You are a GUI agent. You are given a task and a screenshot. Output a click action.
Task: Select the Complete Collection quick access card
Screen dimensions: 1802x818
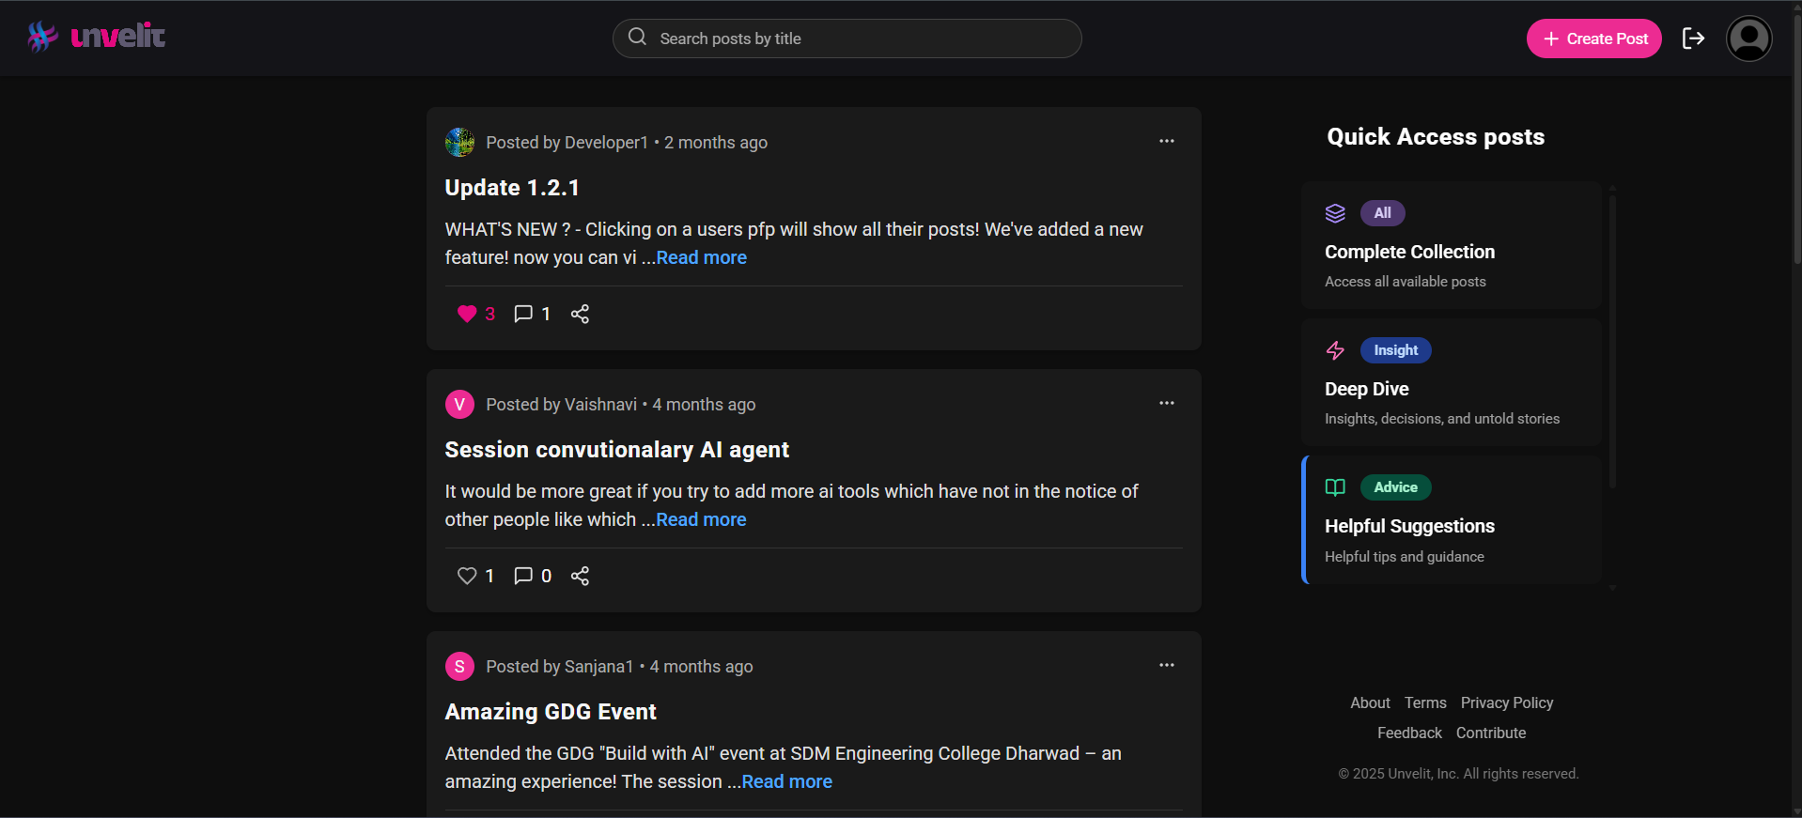[1451, 246]
